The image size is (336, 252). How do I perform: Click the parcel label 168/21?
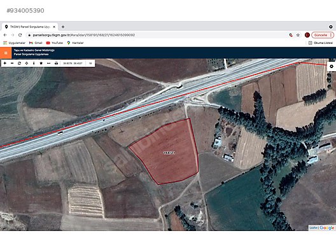click(x=169, y=153)
